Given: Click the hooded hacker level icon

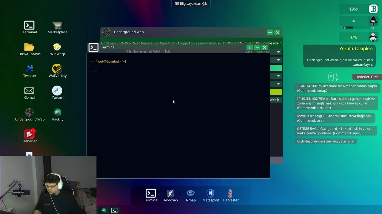Looking at the screenshot, I should 373,21.
